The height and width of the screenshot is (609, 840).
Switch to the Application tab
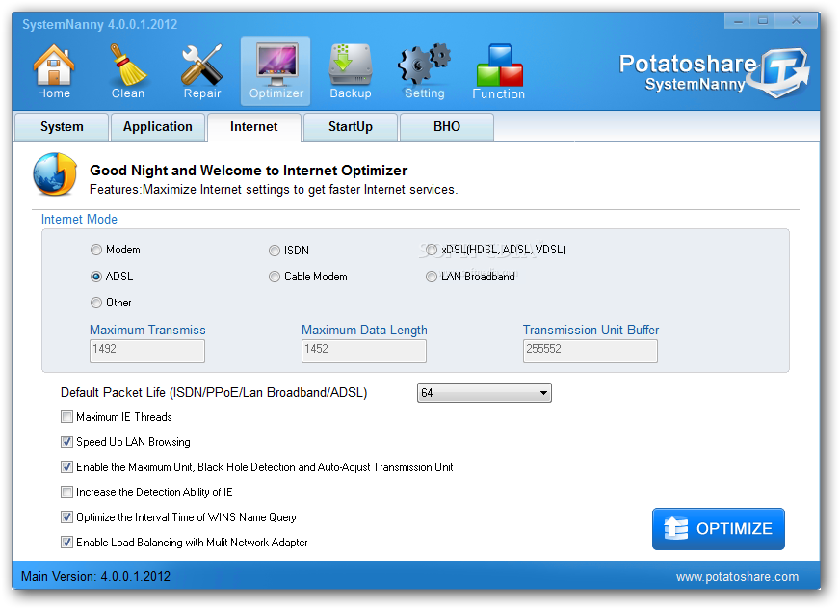pos(158,127)
